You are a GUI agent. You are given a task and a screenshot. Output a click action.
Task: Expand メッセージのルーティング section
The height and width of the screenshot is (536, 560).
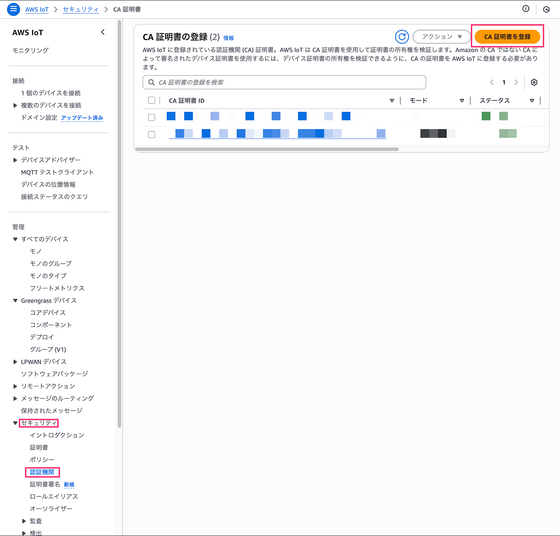[x=15, y=398]
